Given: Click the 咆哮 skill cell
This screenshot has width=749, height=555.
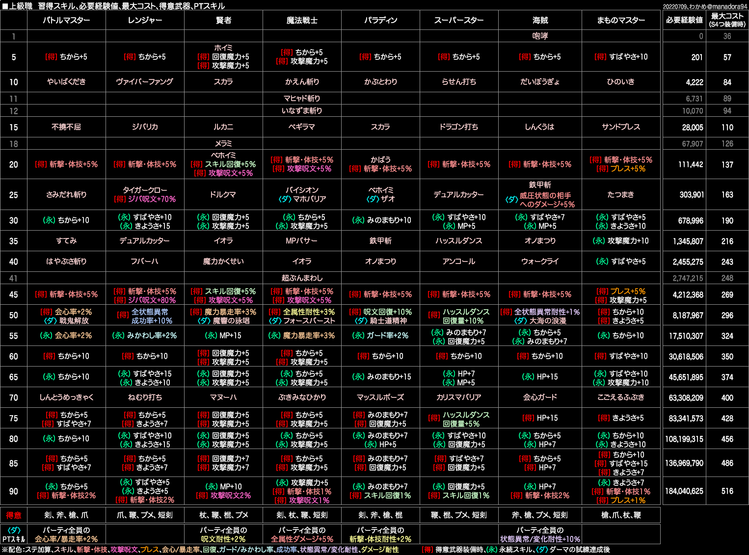Looking at the screenshot, I should pos(540,36).
